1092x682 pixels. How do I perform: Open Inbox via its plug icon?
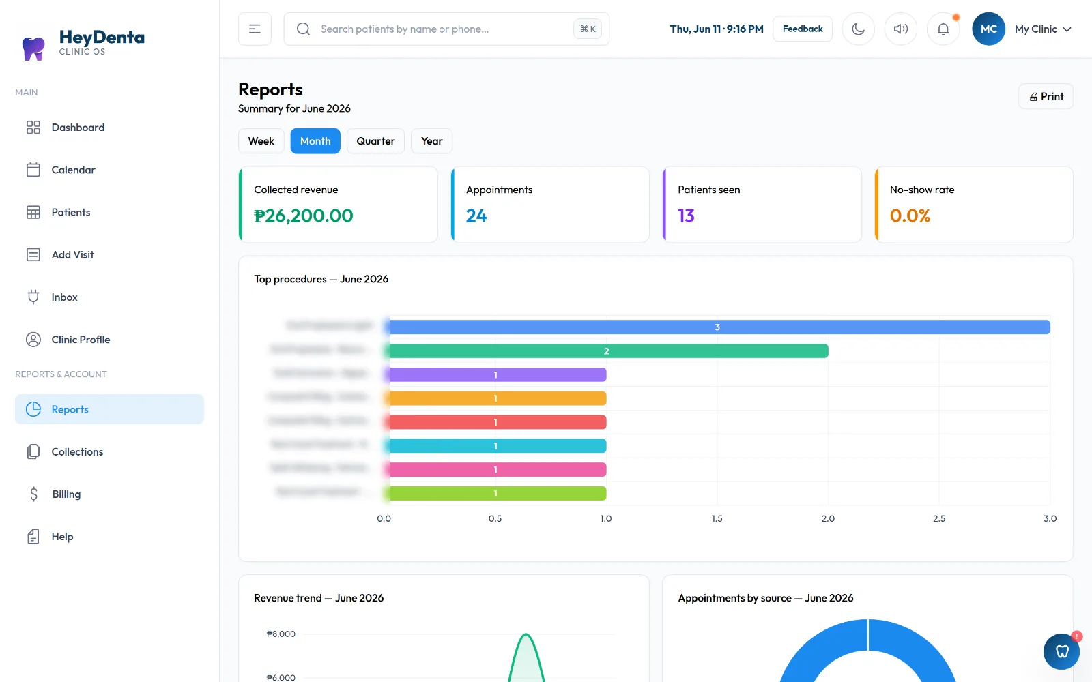click(x=33, y=297)
